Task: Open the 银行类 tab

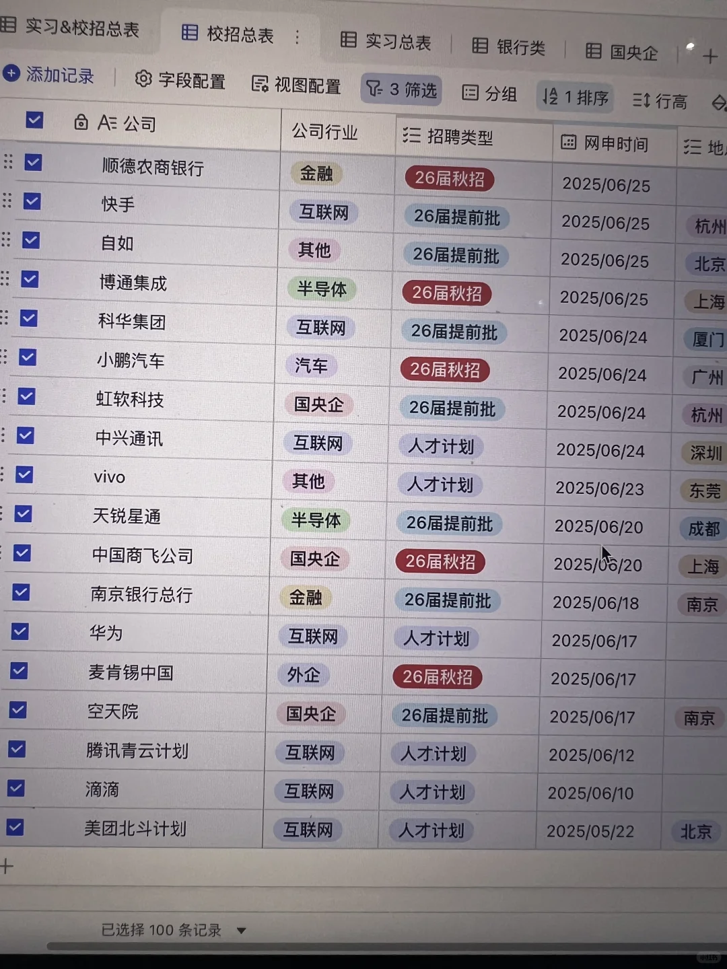Action: (509, 46)
